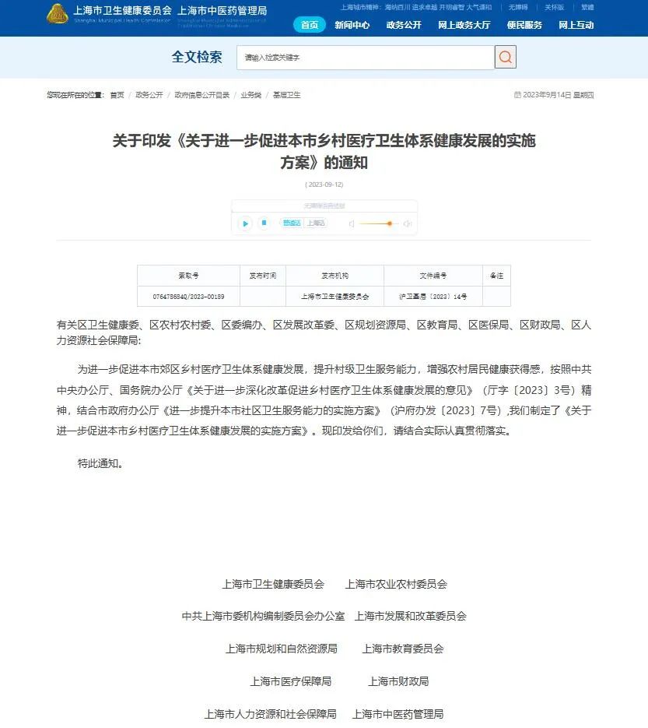Click the 上海市卫生健康委员会 table cell
Image resolution: width=648 pixels, height=728 pixels.
tap(335, 297)
